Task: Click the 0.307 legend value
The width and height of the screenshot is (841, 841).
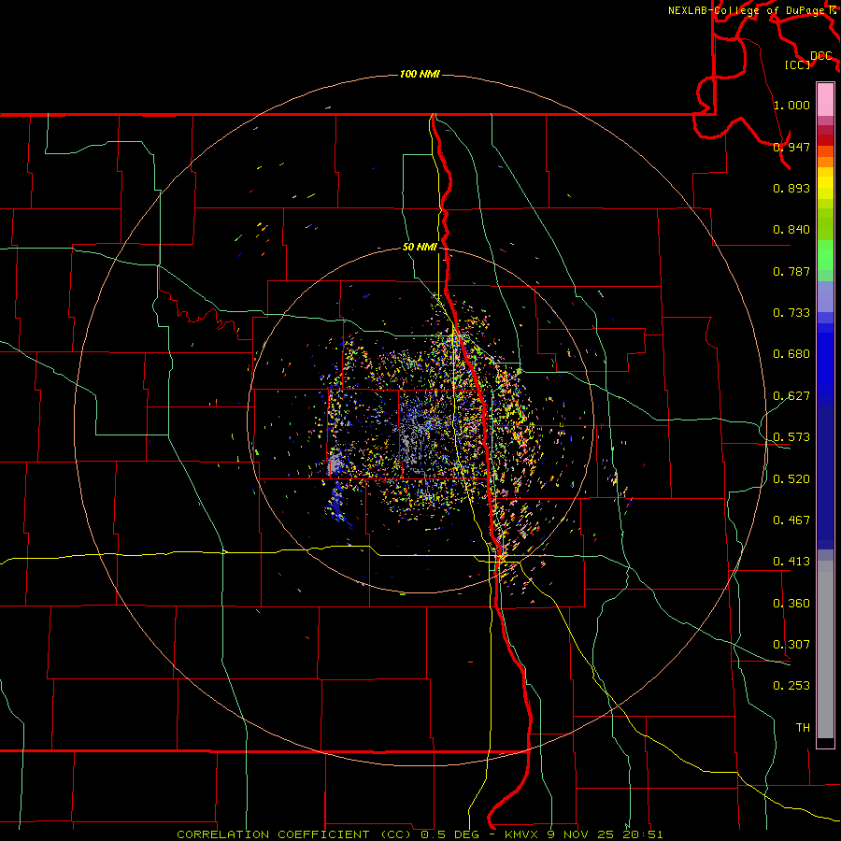Action: 791,645
